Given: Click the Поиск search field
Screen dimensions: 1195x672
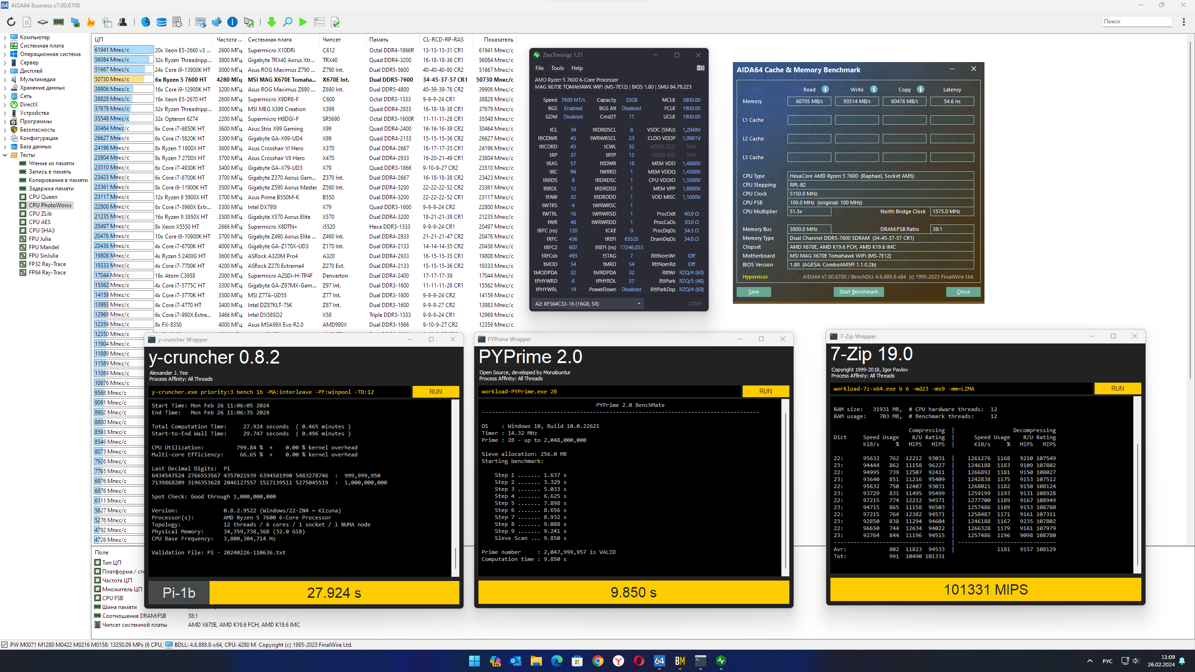Looking at the screenshot, I should [1136, 21].
